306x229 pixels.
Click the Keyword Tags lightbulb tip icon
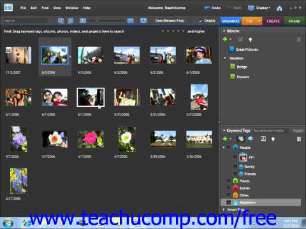273,139
